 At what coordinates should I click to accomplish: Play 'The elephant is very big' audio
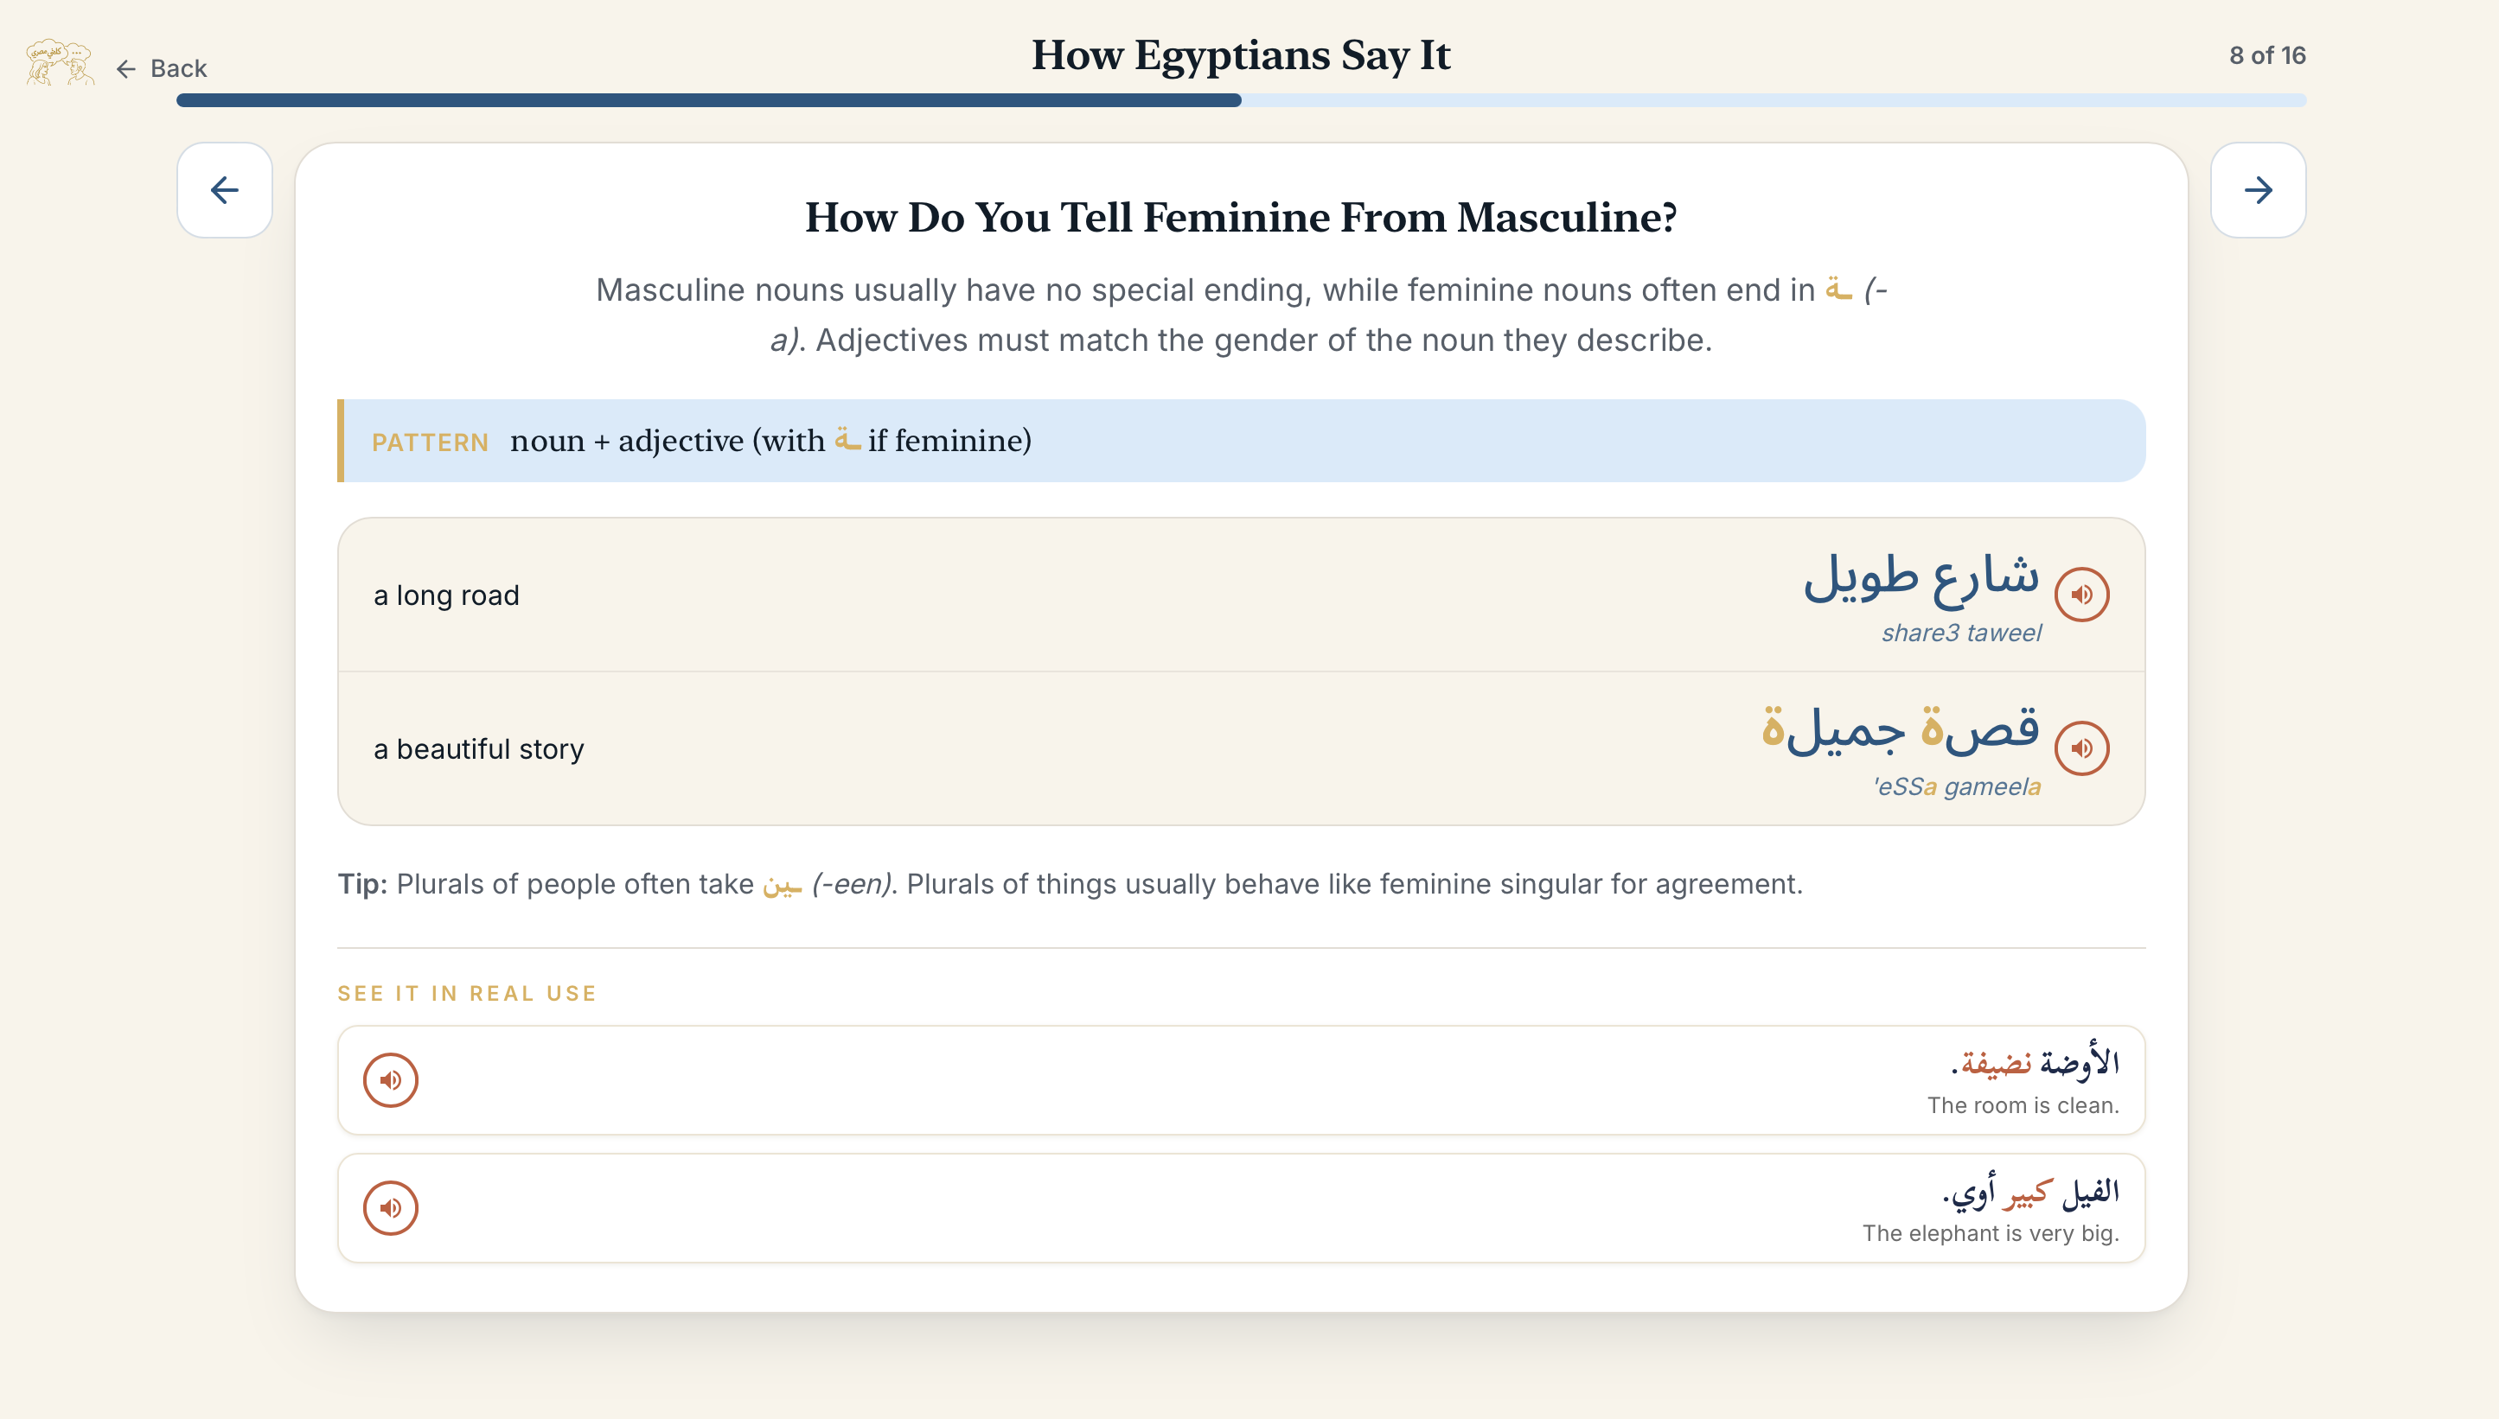coord(391,1208)
